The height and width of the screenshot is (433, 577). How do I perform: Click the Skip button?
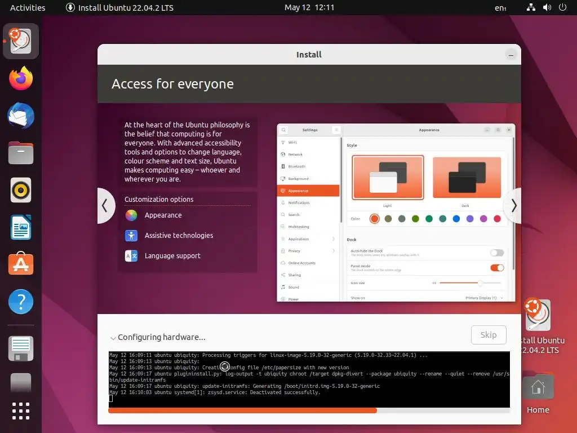[489, 335]
